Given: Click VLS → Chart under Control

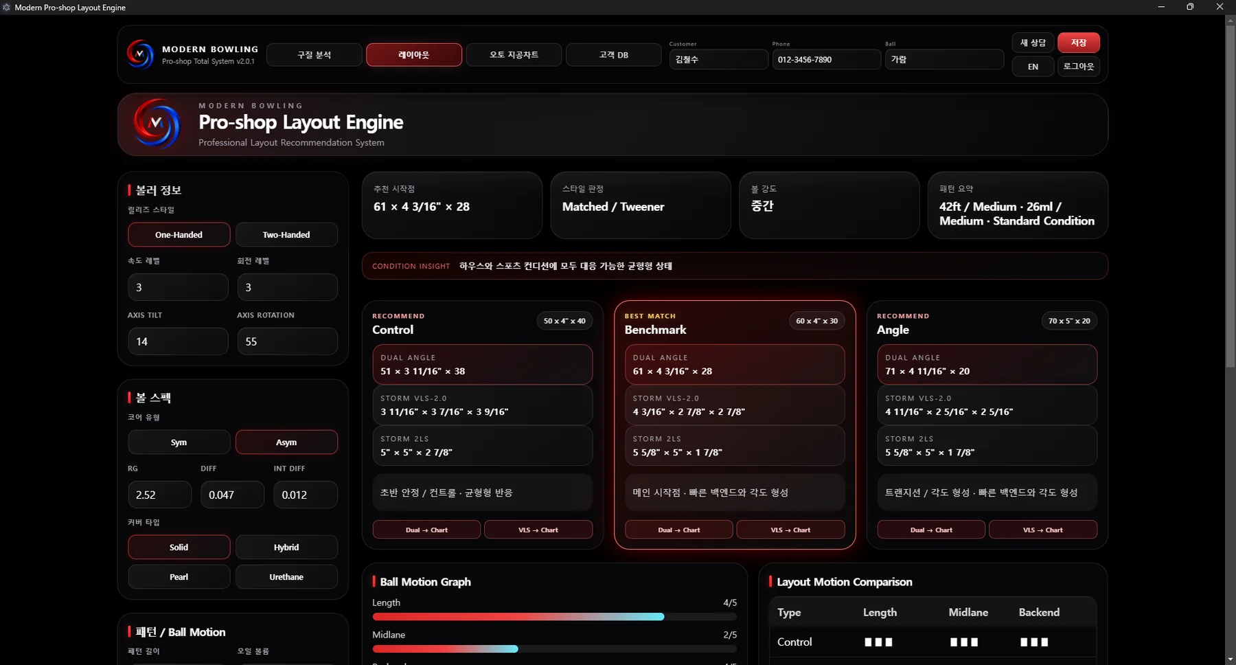Looking at the screenshot, I should (x=538, y=530).
